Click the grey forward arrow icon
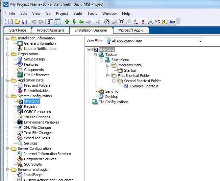Image resolution: width=220 pixels, height=181 pixels. click(88, 22)
